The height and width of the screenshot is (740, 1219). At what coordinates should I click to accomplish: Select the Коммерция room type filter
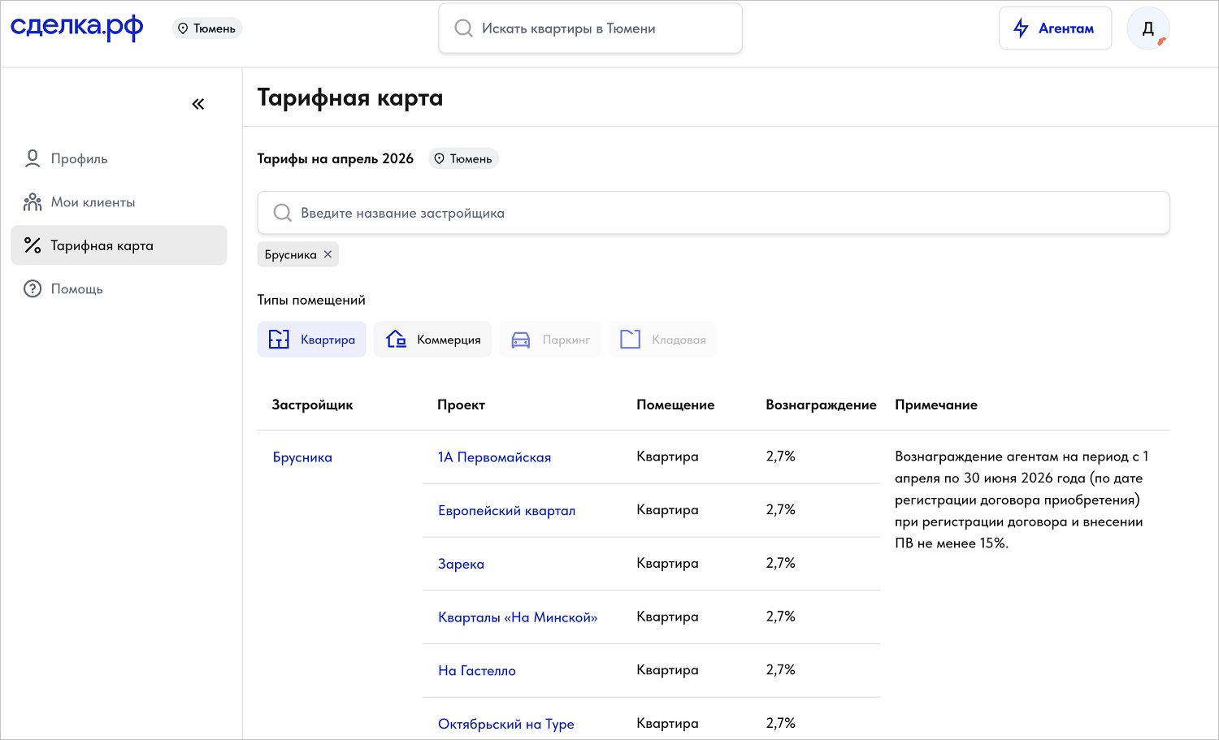[432, 340]
